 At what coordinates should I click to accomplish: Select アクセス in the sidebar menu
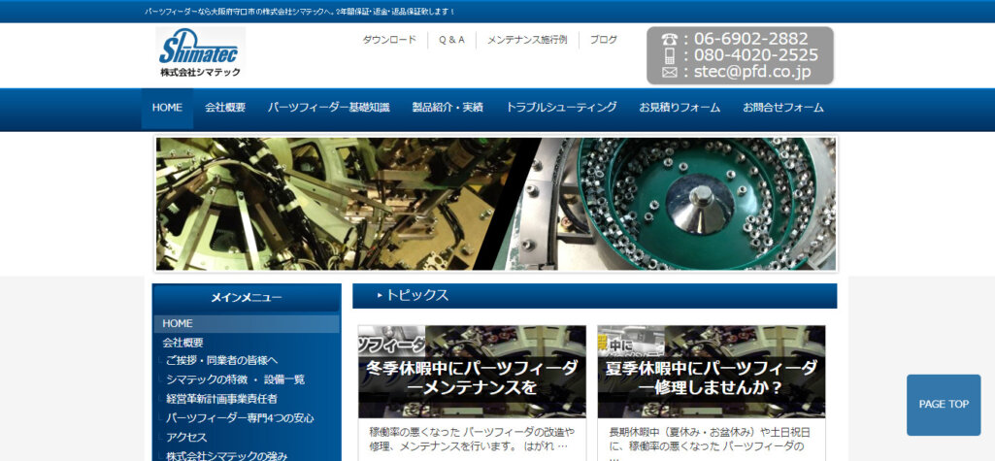point(186,437)
